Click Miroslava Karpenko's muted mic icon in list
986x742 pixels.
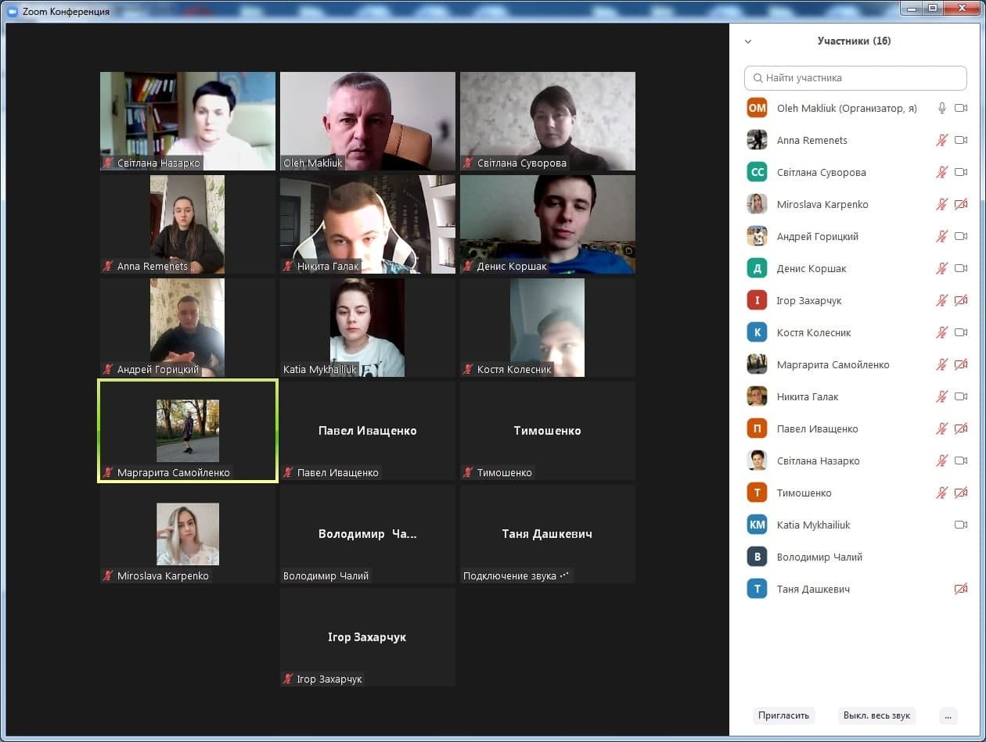(x=942, y=204)
